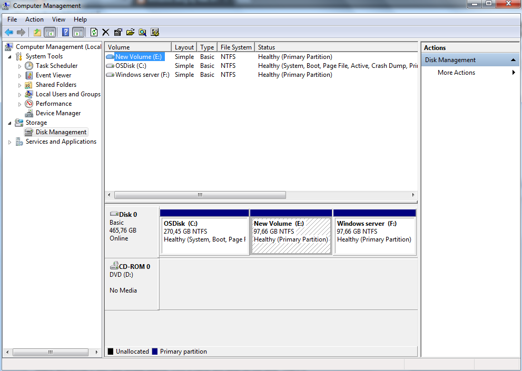Click the open folder toolbar icon

pos(130,32)
